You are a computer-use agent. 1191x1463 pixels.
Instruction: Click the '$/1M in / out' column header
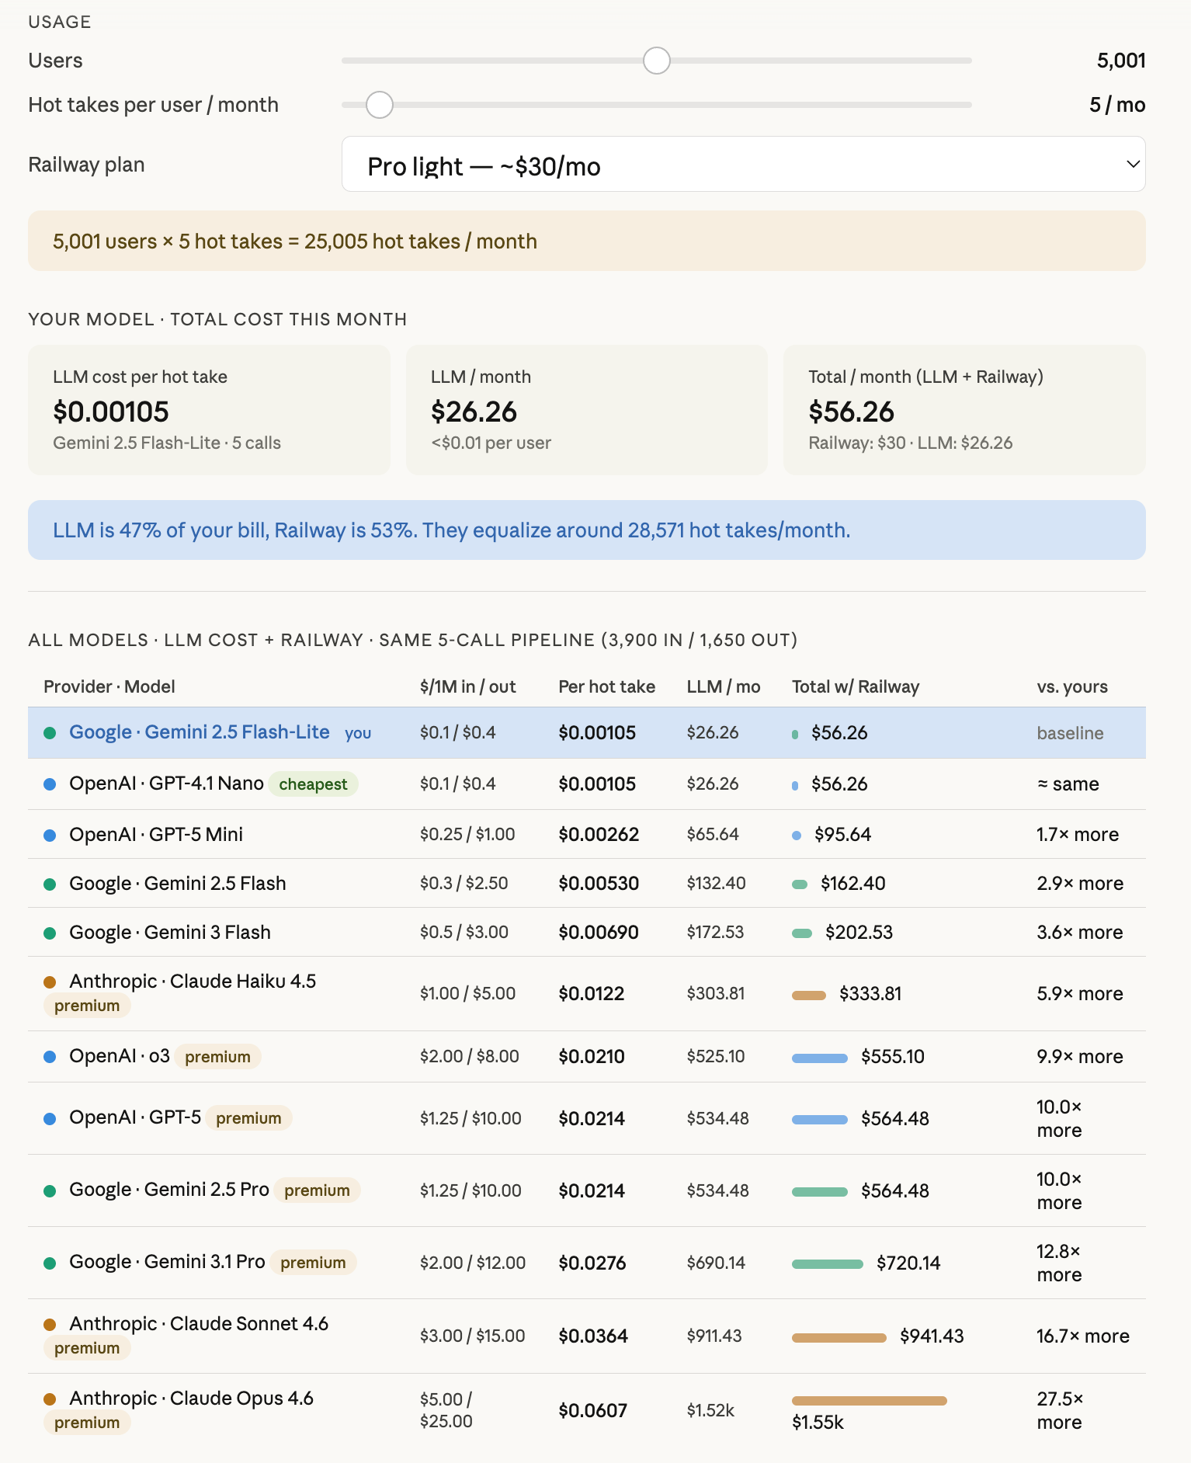pyautogui.click(x=468, y=686)
